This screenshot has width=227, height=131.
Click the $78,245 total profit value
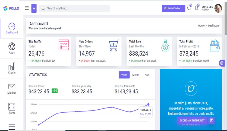(x=189, y=54)
